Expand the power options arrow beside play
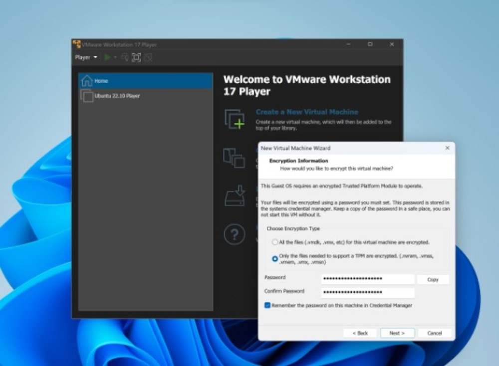 pos(115,57)
